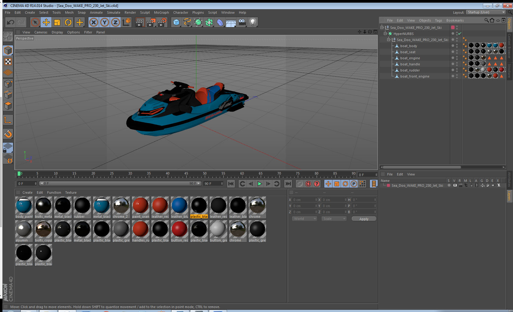Add a light object icon
Screen dimensions: 513x312
pos(253,22)
